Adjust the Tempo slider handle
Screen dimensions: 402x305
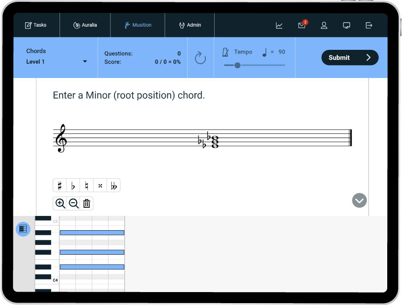pos(237,65)
